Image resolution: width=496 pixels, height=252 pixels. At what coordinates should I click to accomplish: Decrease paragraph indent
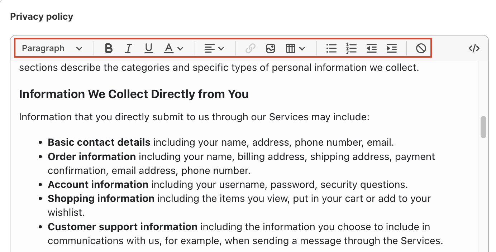(x=372, y=48)
